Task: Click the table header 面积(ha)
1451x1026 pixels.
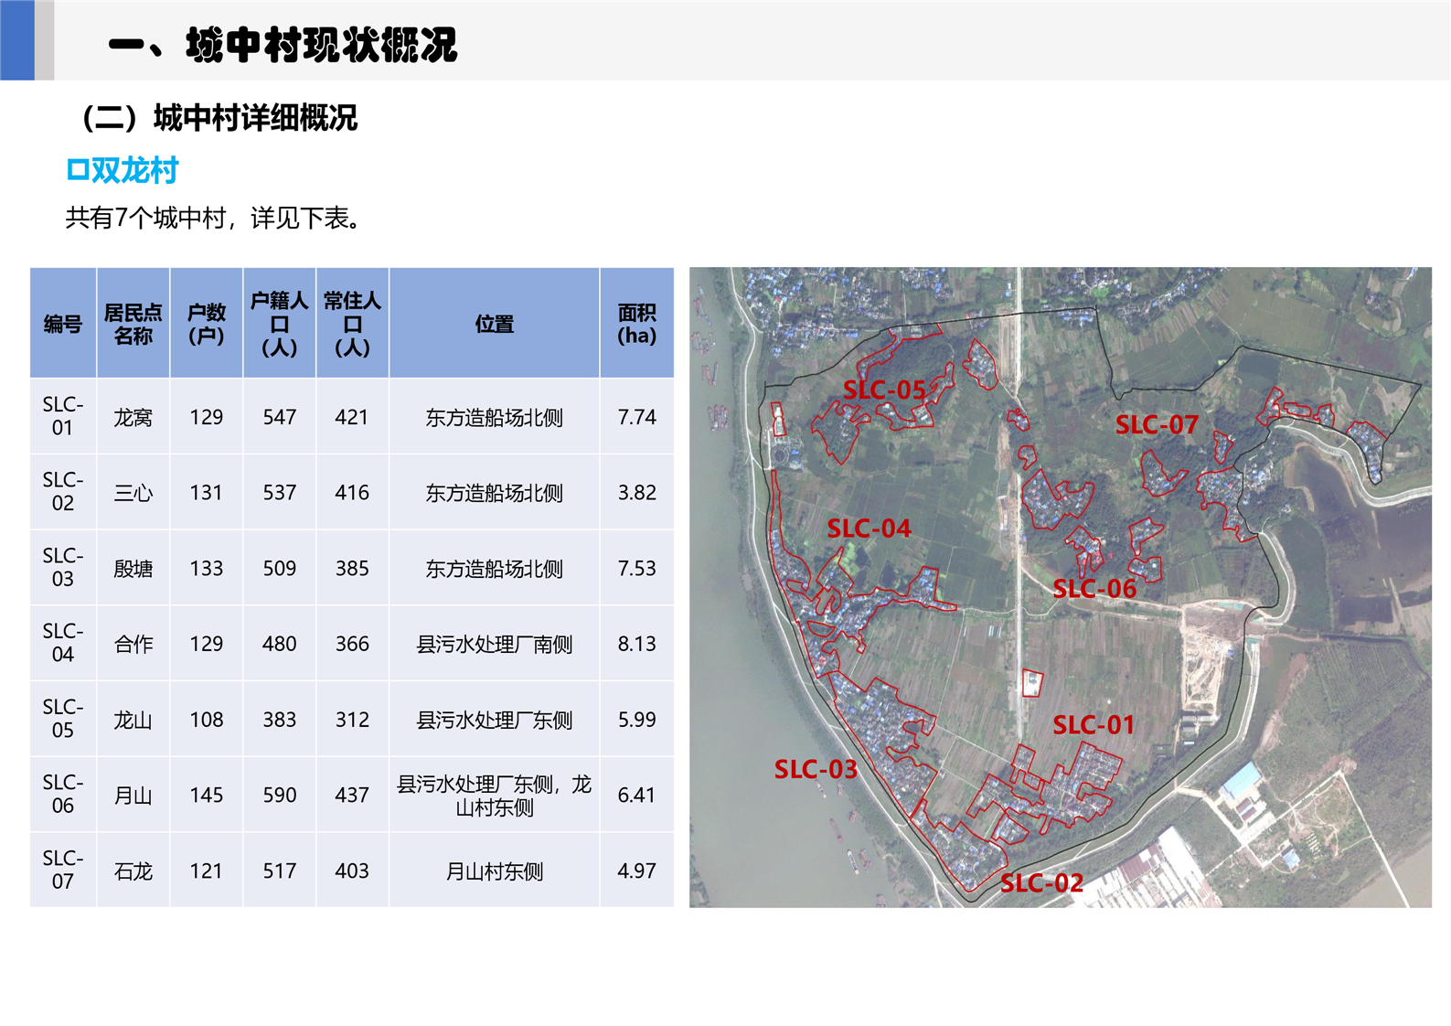Action: tap(637, 324)
